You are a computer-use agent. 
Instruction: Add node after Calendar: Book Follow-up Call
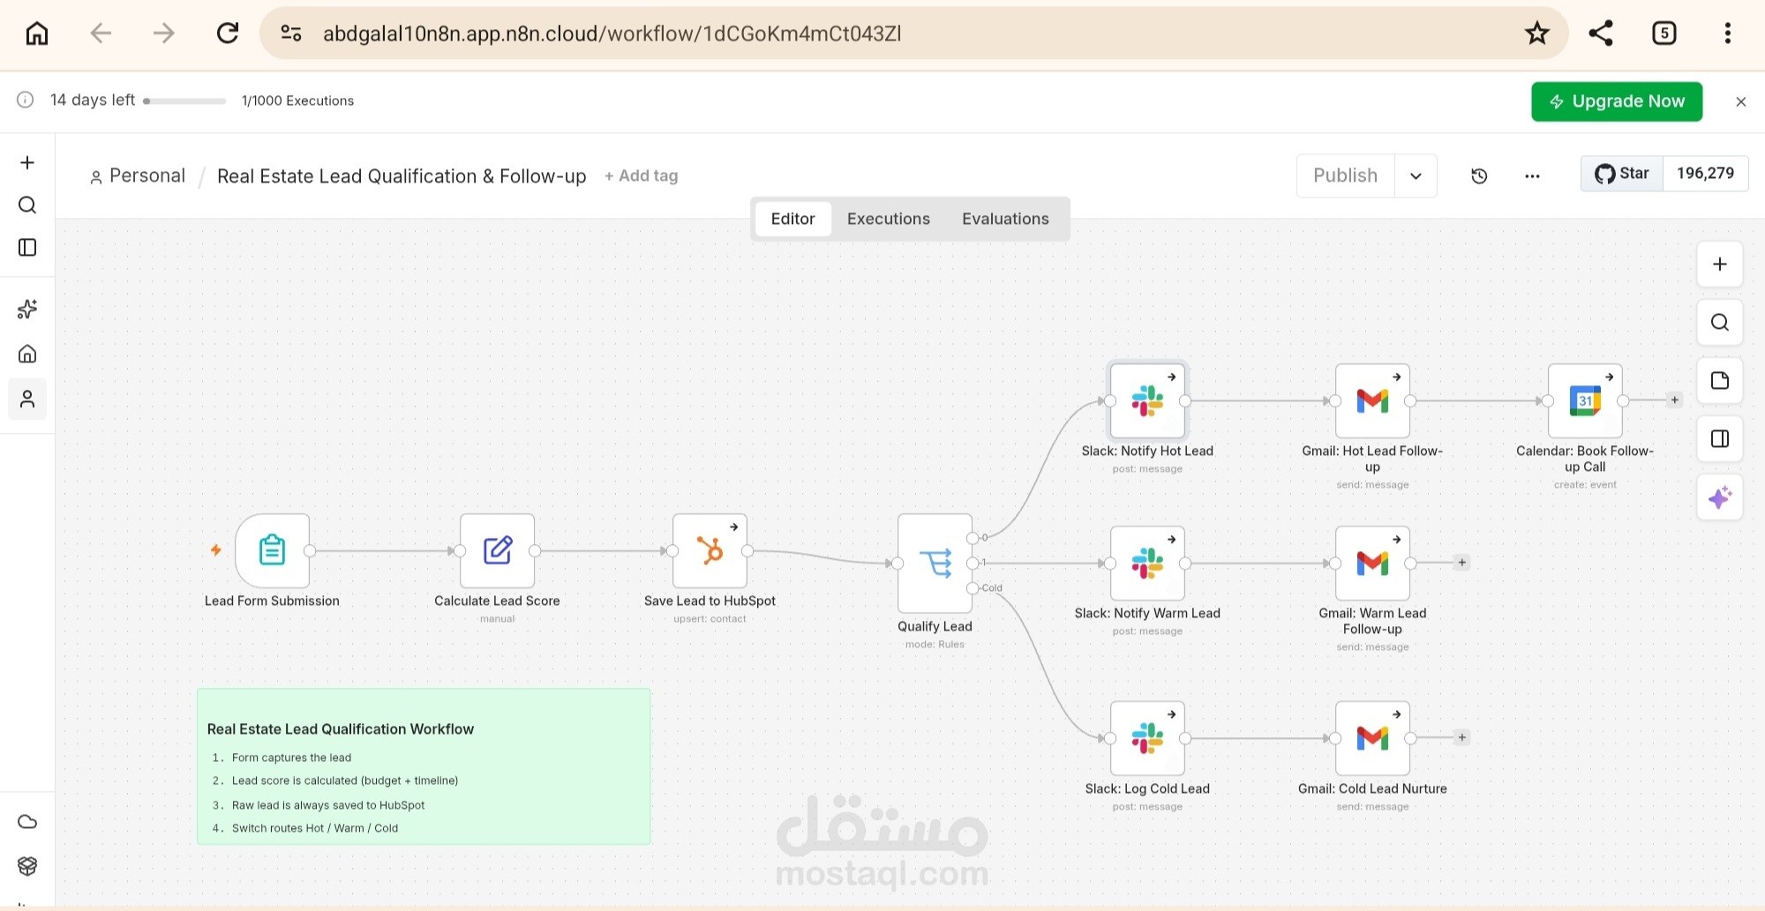point(1674,400)
